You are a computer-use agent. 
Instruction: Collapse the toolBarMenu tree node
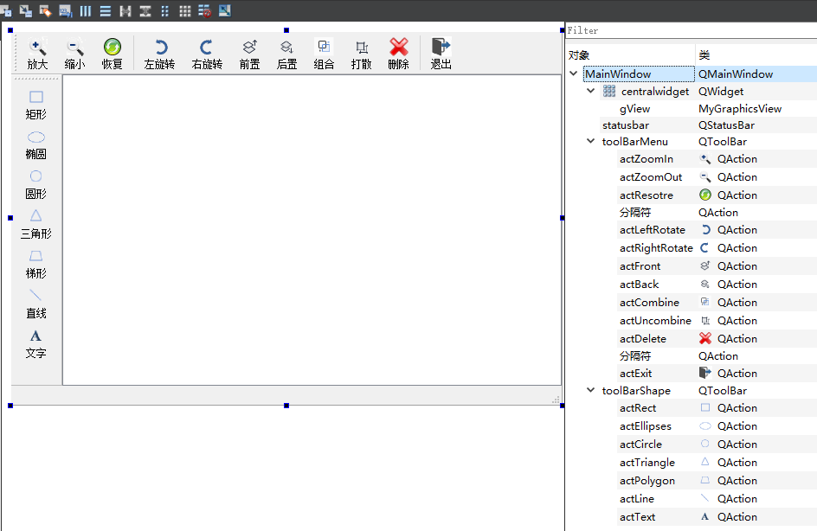pyautogui.click(x=590, y=141)
